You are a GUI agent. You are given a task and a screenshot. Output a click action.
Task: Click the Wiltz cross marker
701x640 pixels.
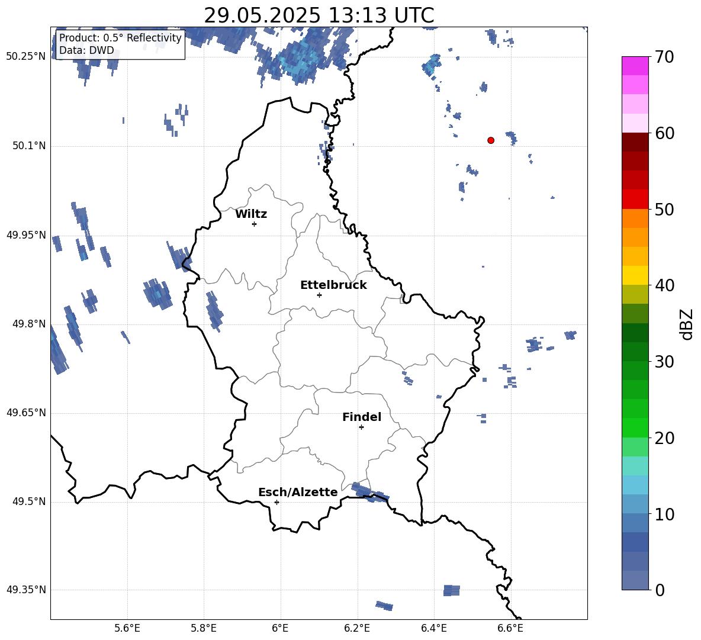point(255,224)
